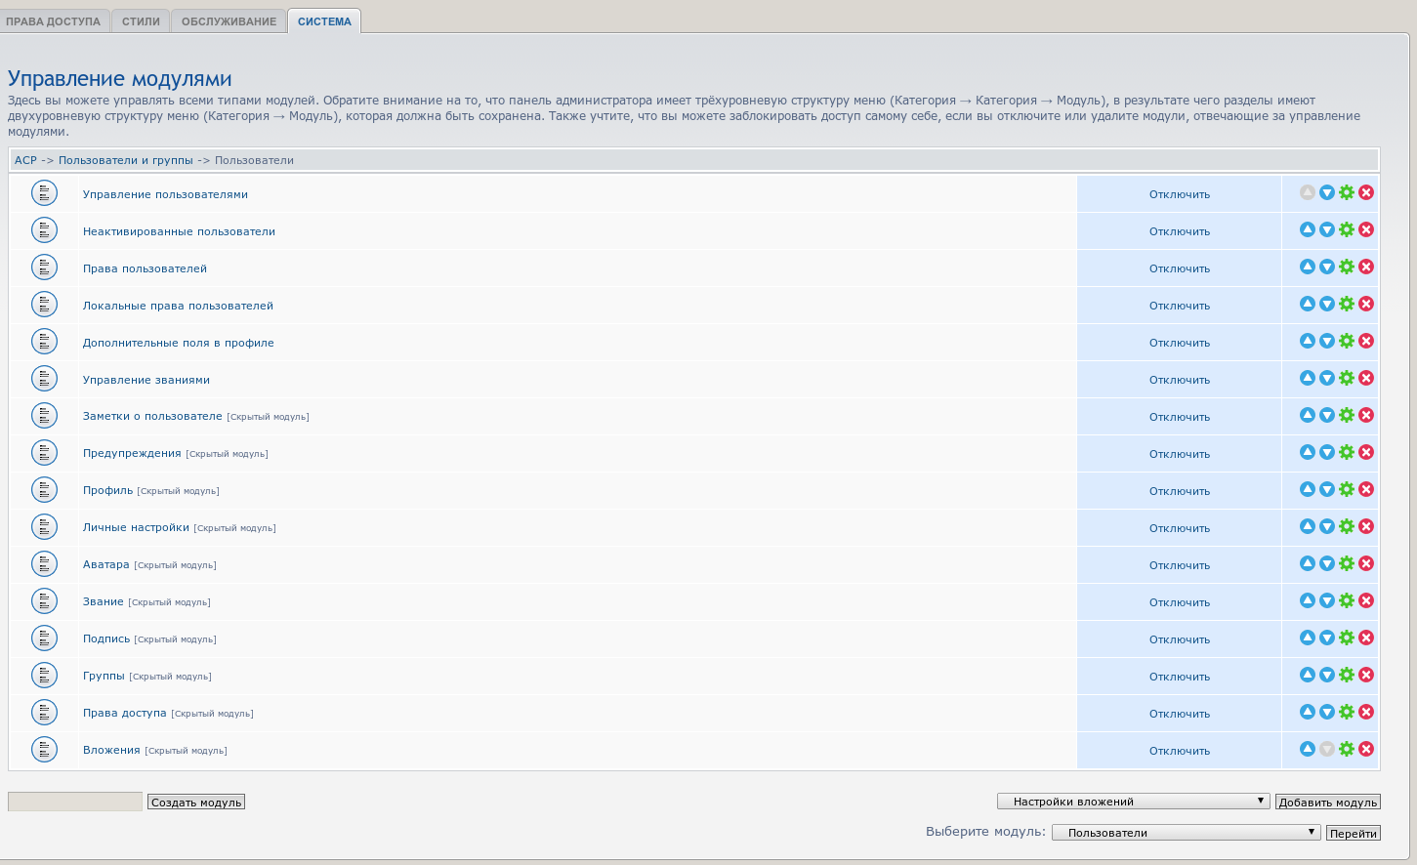Disable the 'Предупреждения' module
The image size is (1417, 865).
pos(1179,454)
